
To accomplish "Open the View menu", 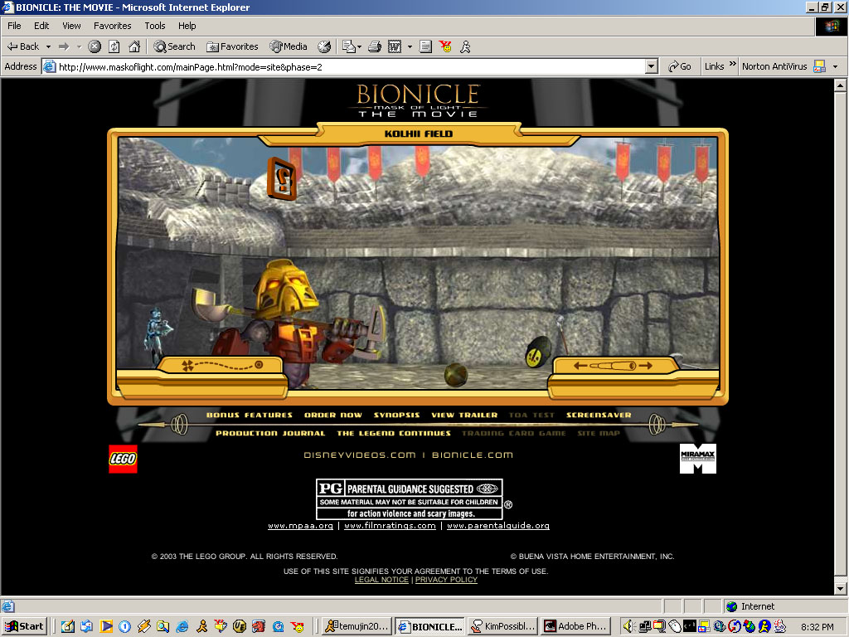I will [71, 26].
